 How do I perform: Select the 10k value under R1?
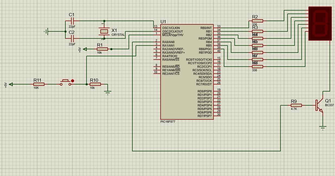100,53
